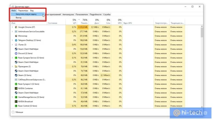Image resolution: width=213 pixels, height=120 pixels.
Task: Sort by the Диск column header
Action: [94, 21]
